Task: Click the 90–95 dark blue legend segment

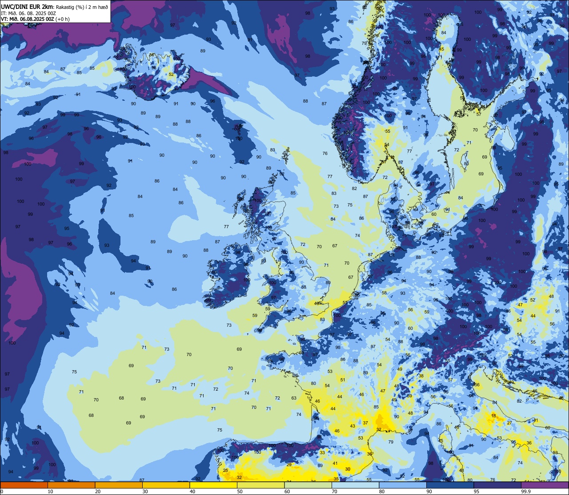Action: pos(450,485)
